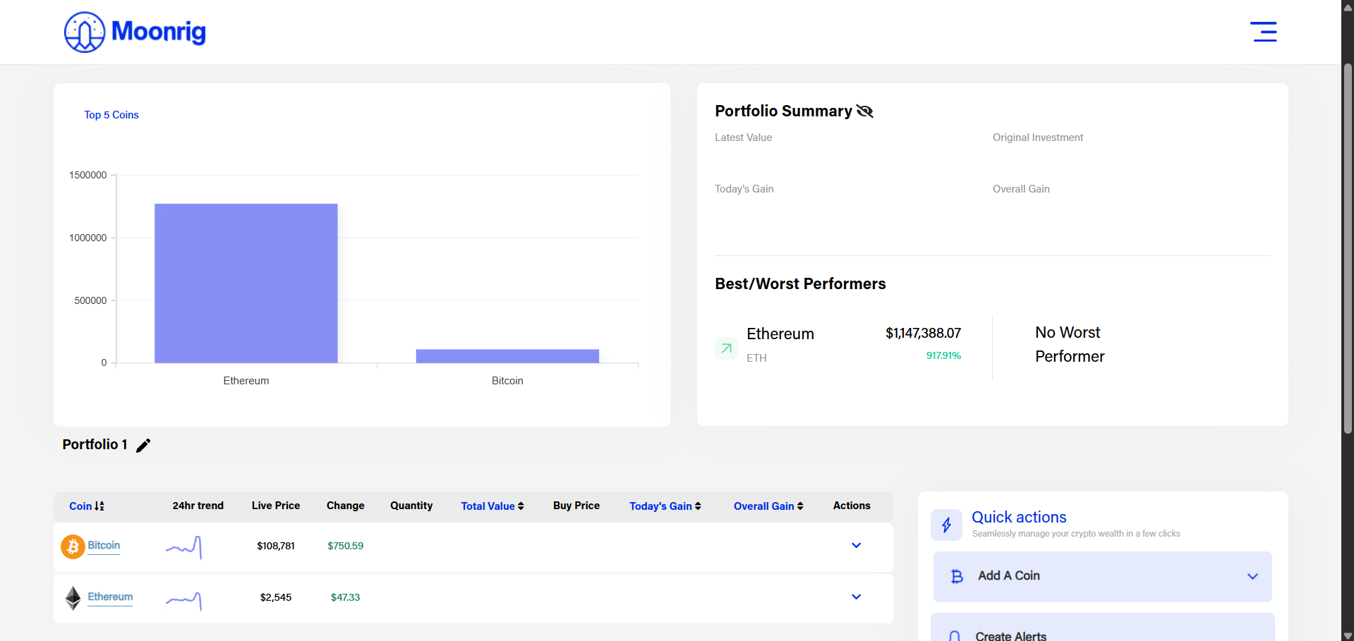Click the Best/Worst Performers heading
The width and height of the screenshot is (1354, 641).
coord(800,283)
